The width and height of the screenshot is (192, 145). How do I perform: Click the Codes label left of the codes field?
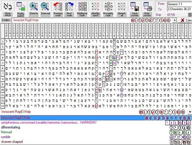pos(6,20)
